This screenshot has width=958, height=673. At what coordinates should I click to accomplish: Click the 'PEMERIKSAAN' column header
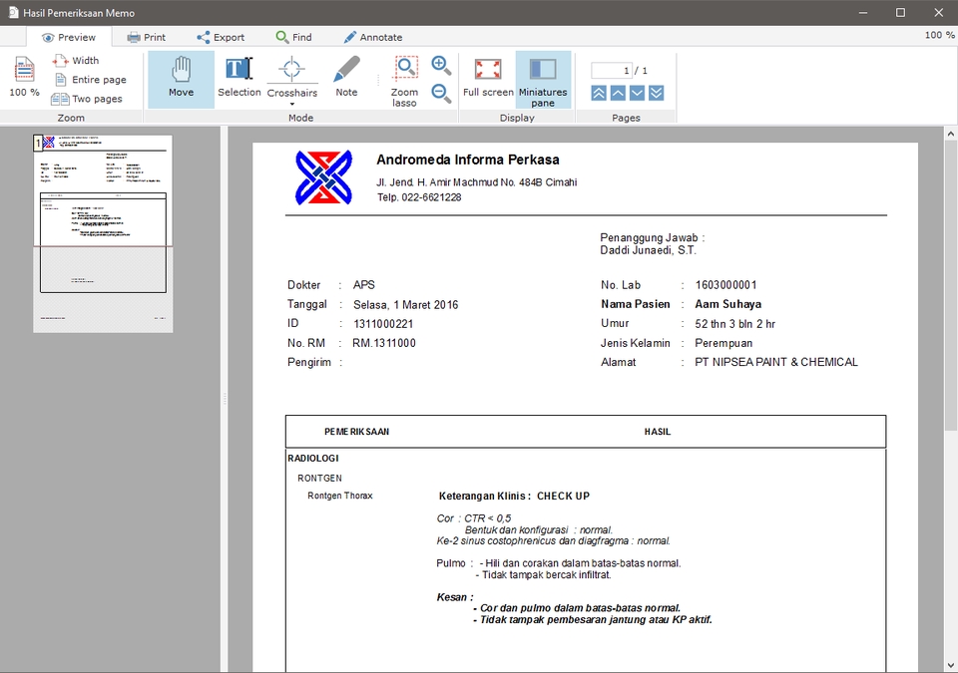click(357, 432)
